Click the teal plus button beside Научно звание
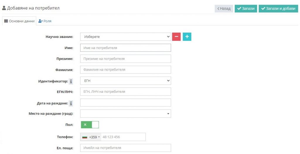The image size is (300, 154). click(187, 36)
